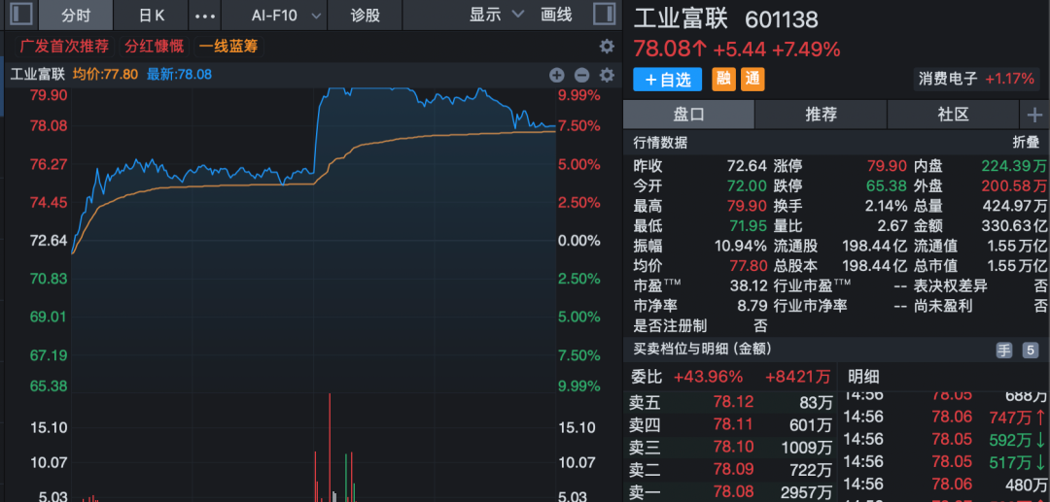This screenshot has height=502, width=1050.
Task: Click the 外盘 value 200.58万
Action: (1014, 185)
